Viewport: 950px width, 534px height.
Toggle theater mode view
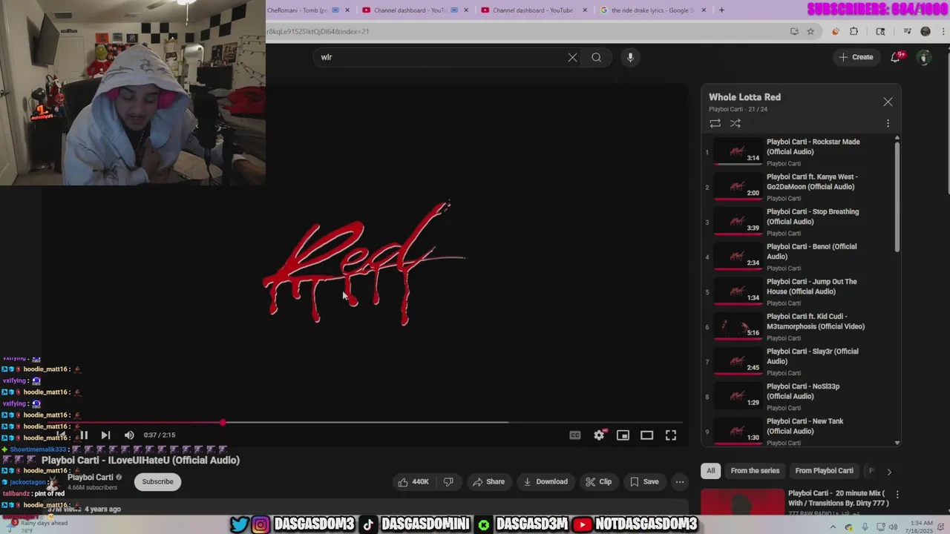point(647,435)
